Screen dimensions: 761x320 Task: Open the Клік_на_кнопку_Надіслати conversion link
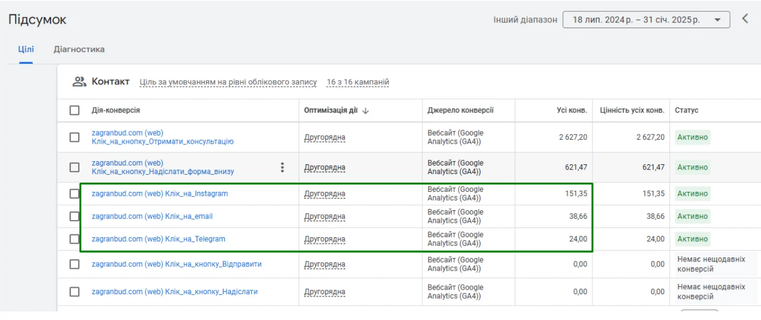175,292
